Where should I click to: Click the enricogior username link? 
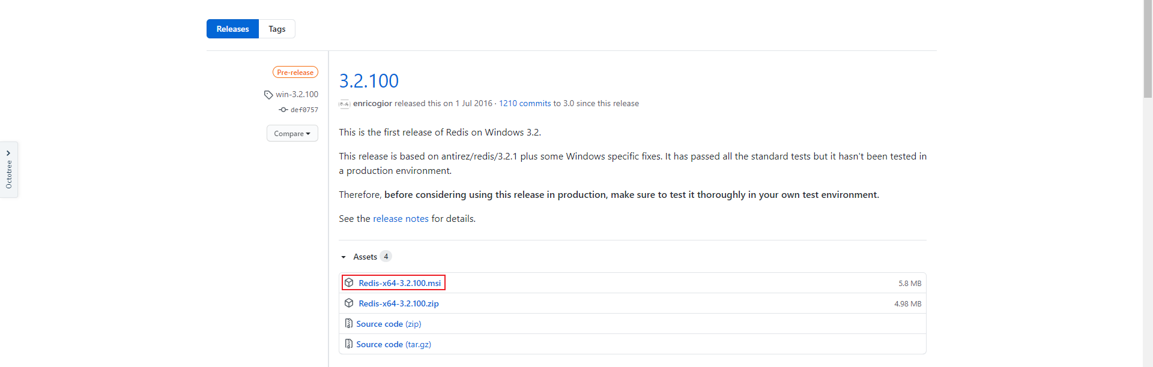pyautogui.click(x=372, y=104)
